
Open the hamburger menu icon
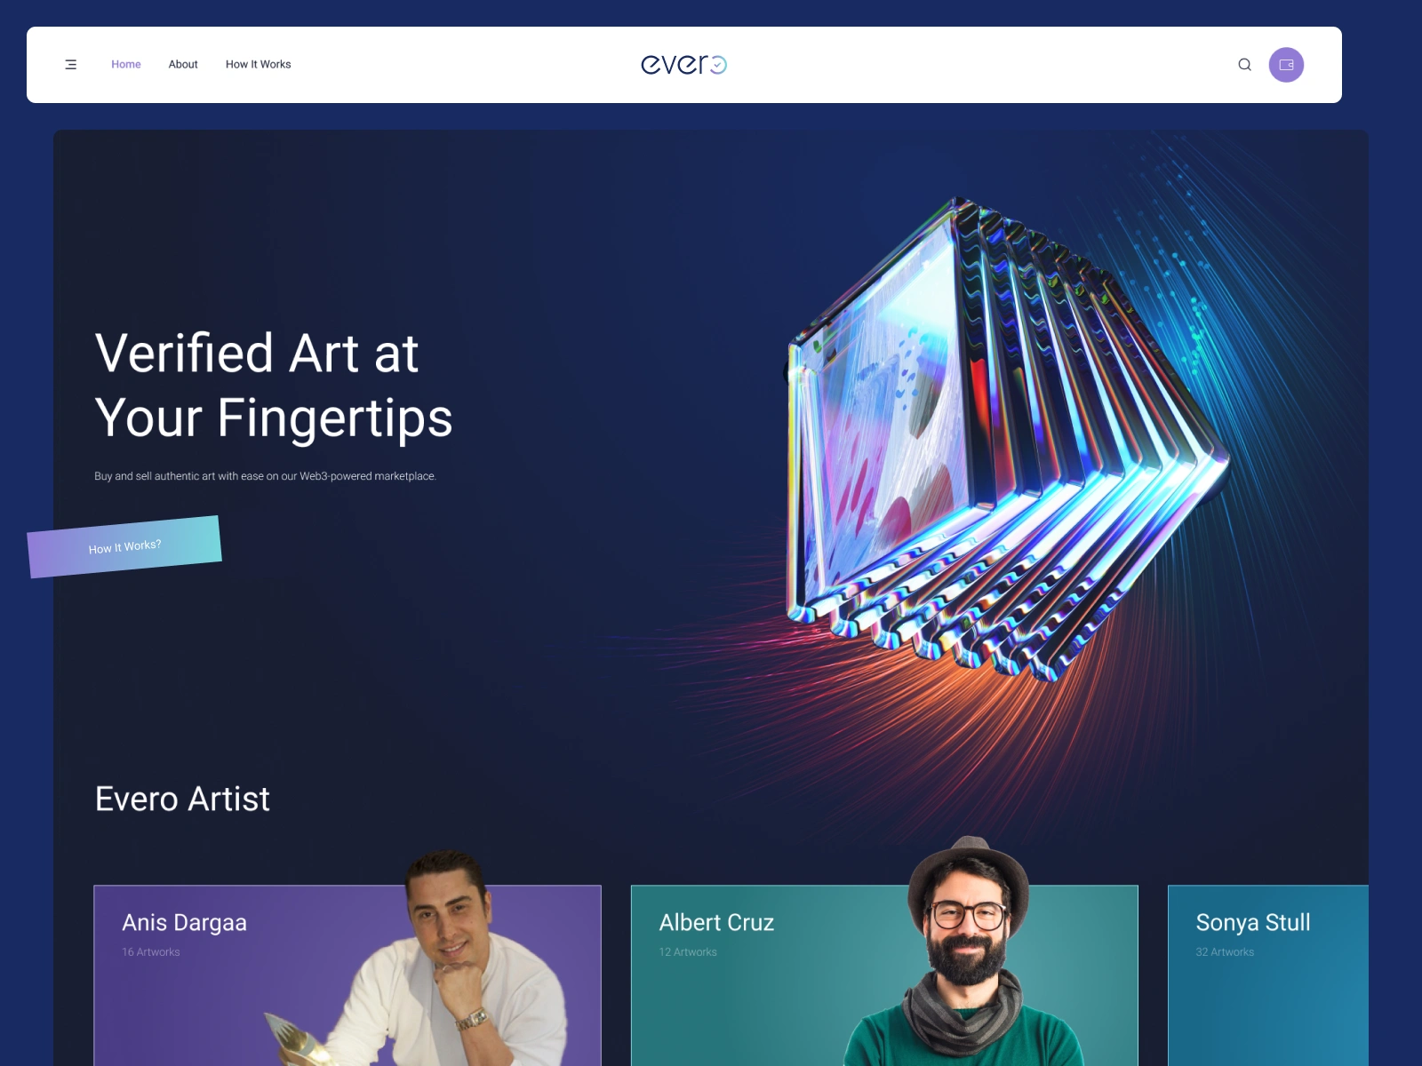coord(71,64)
